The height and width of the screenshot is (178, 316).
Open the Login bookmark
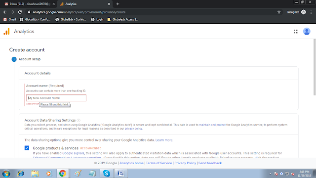point(97,20)
